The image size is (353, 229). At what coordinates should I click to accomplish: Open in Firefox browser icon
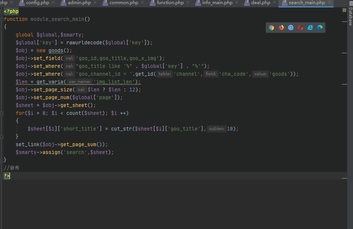(x=281, y=28)
